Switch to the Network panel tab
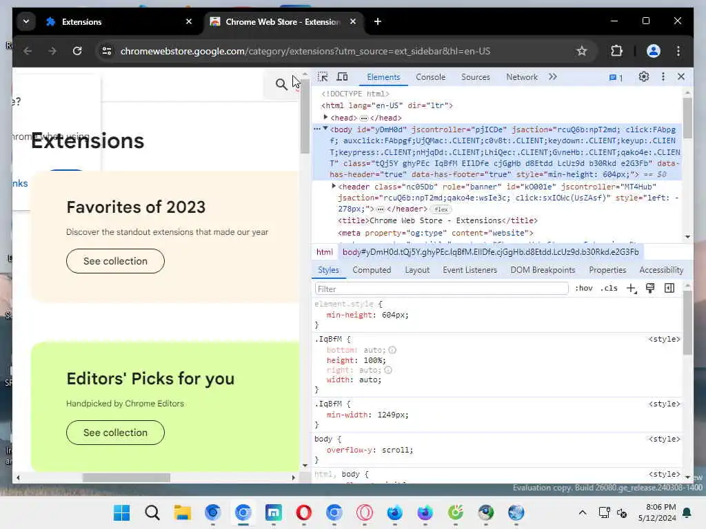The height and width of the screenshot is (529, 706). pos(522,77)
